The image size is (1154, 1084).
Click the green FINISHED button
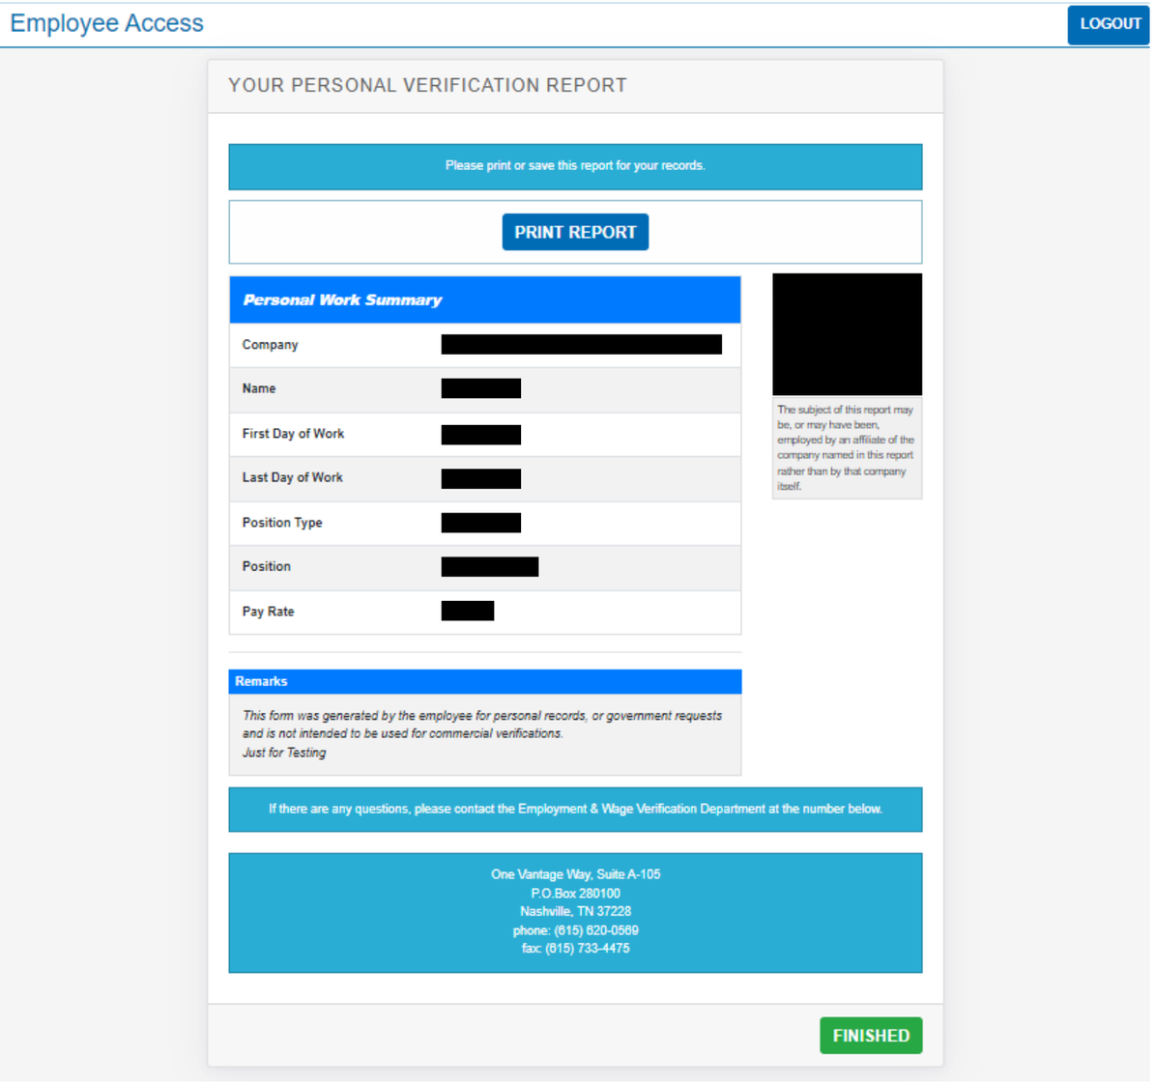click(x=872, y=1036)
